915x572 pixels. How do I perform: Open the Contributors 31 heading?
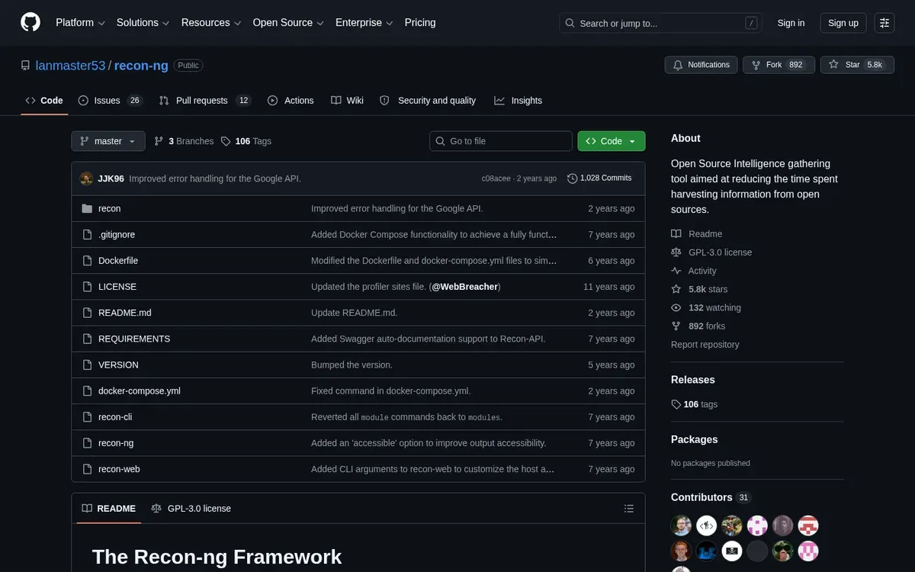711,497
